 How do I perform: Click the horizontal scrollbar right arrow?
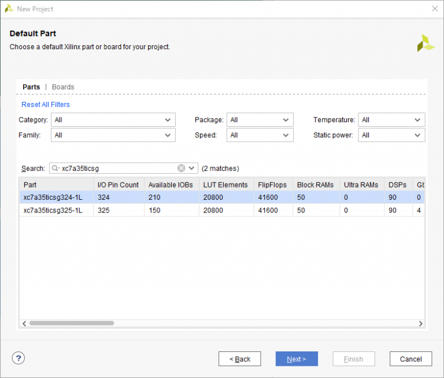point(421,323)
